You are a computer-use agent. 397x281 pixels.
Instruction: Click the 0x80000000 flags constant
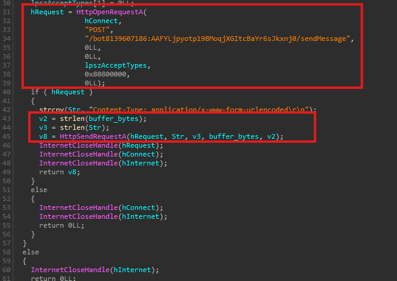pyautogui.click(x=109, y=75)
